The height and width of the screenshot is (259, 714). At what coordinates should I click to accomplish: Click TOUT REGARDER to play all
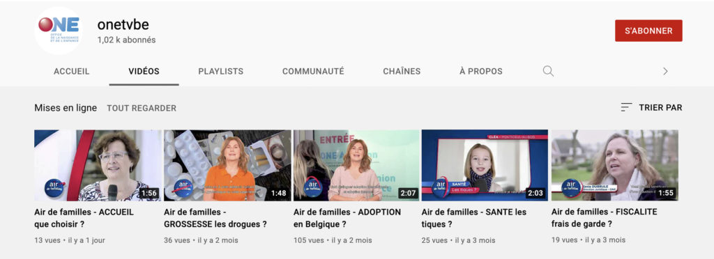click(142, 108)
